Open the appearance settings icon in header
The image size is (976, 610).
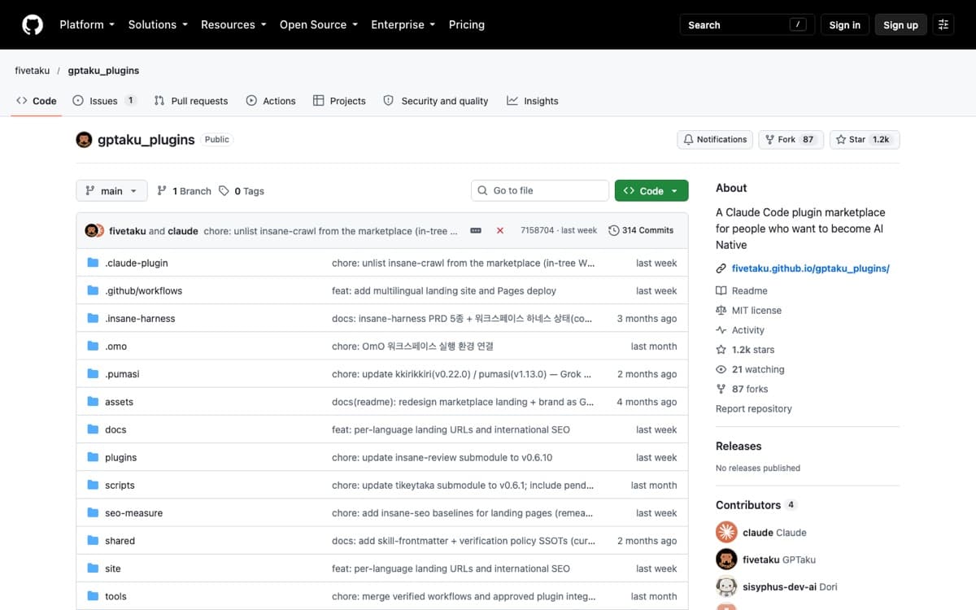click(943, 24)
